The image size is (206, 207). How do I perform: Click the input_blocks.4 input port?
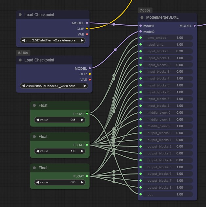pyautogui.click(x=140, y=79)
